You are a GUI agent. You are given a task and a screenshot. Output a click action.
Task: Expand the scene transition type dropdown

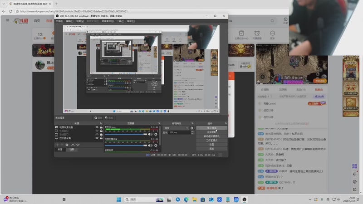[175, 128]
